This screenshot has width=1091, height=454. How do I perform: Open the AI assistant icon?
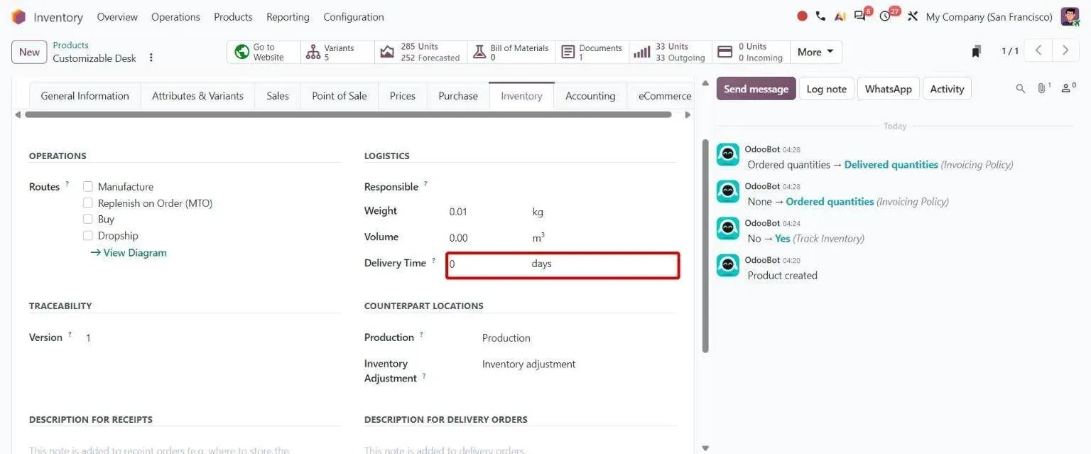[x=840, y=16]
